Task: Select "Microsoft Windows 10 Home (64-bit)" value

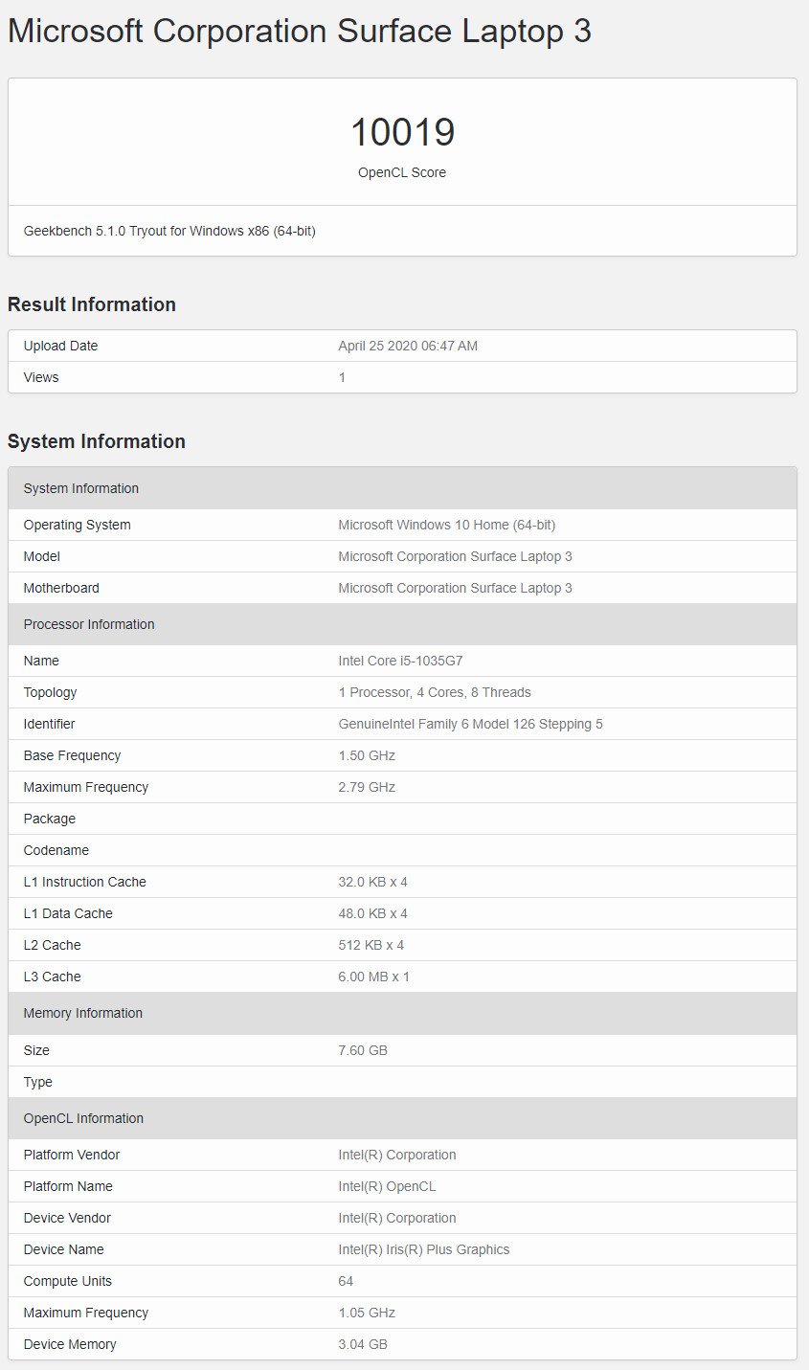Action: [447, 525]
